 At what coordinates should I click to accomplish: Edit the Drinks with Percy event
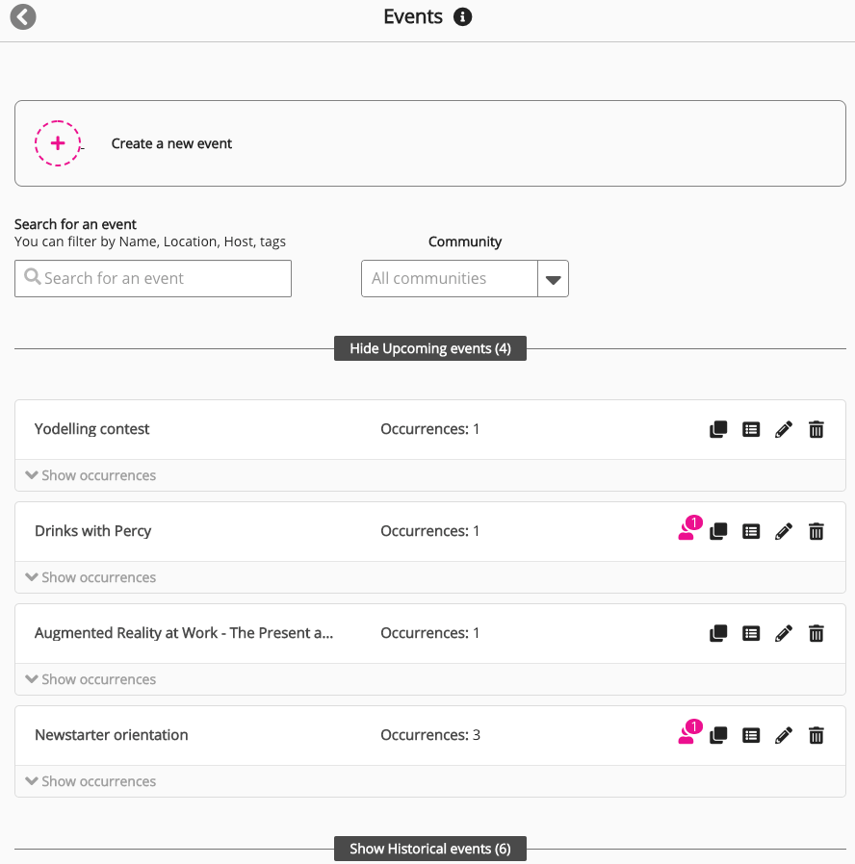coord(784,532)
